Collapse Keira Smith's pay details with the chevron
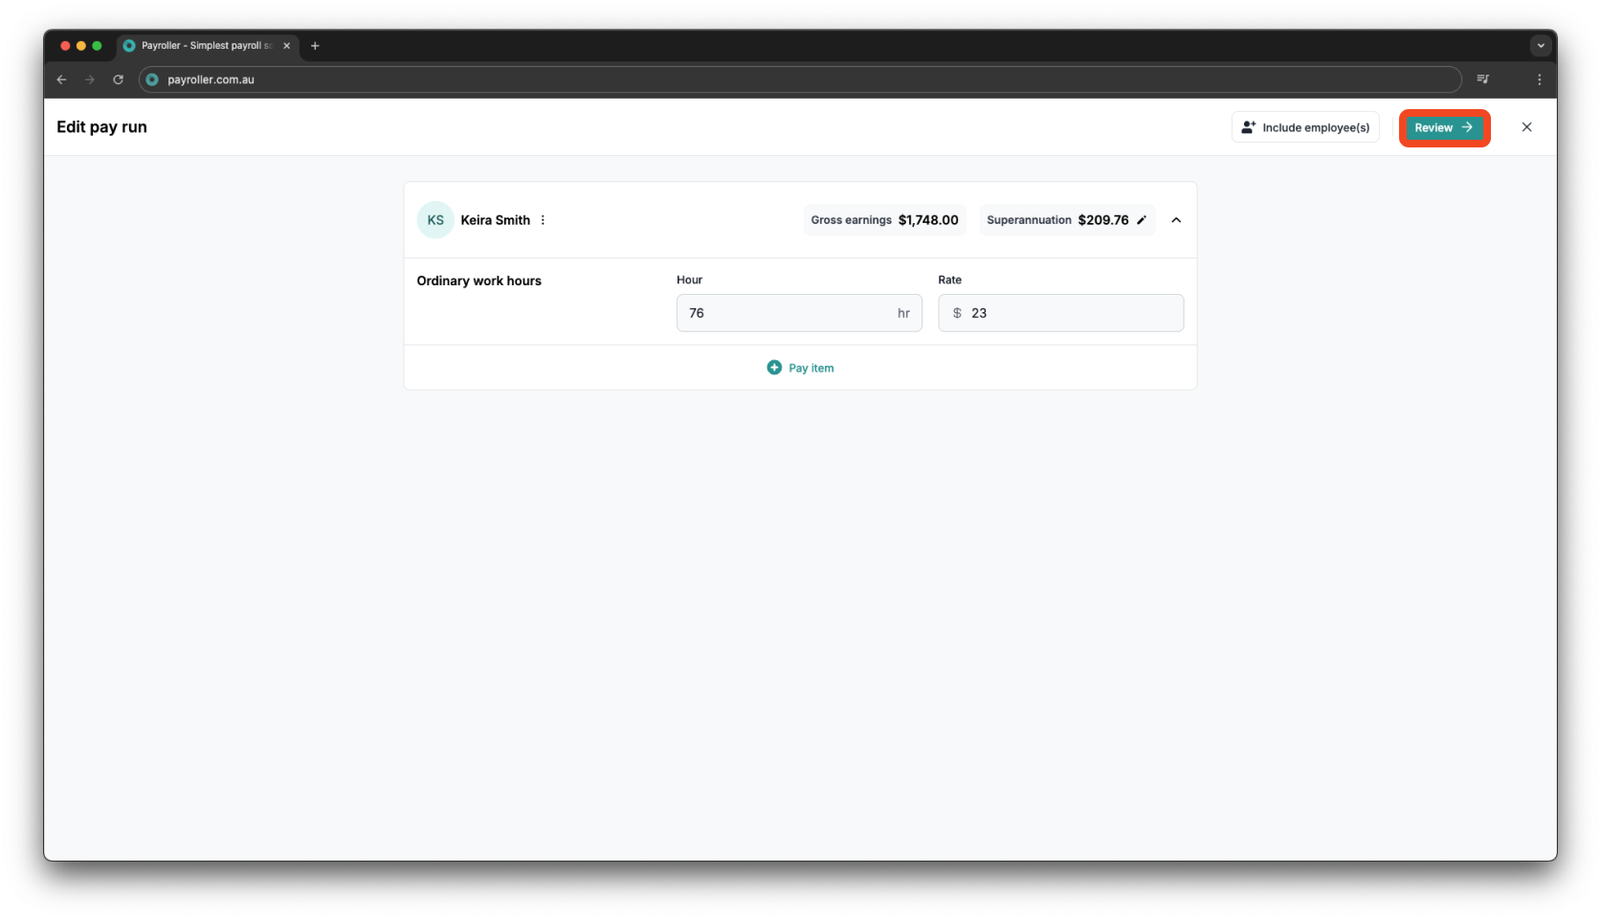The height and width of the screenshot is (919, 1601). coord(1176,219)
